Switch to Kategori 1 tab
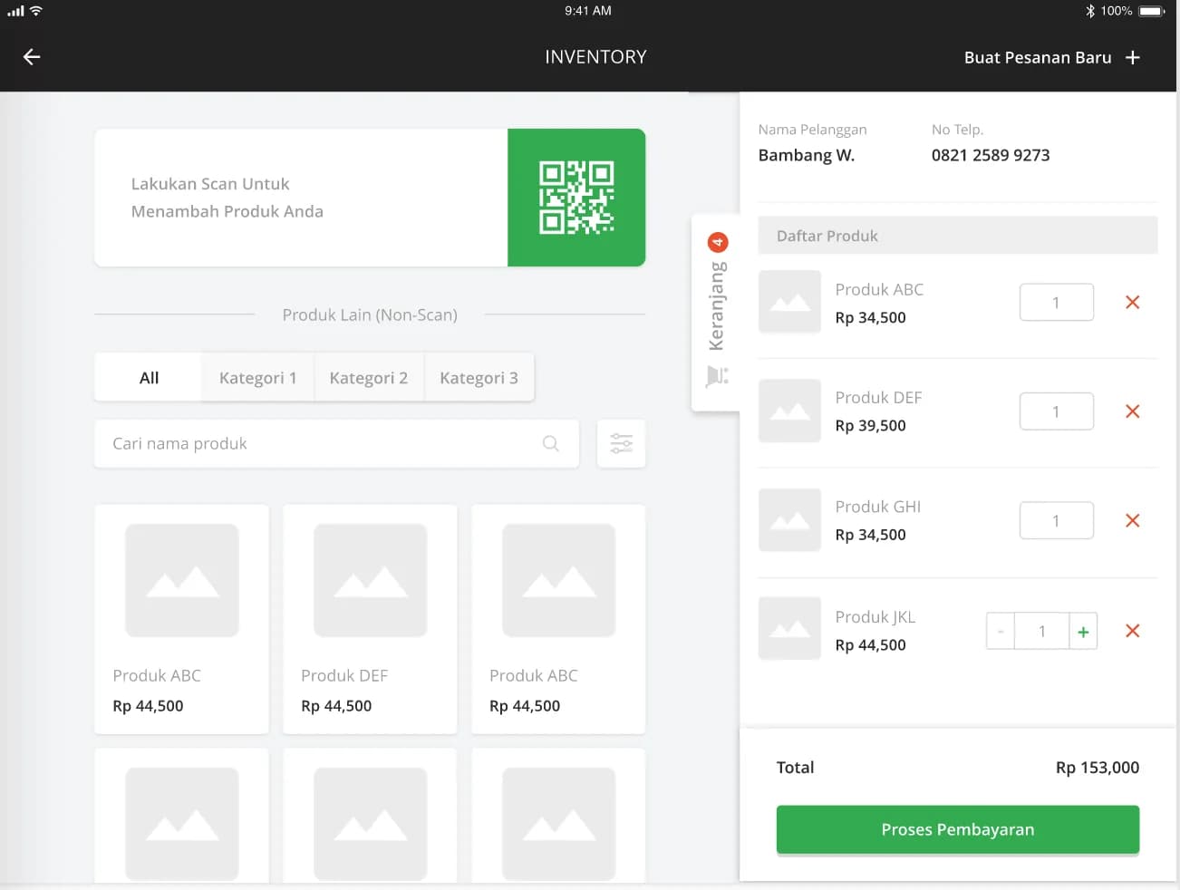Image resolution: width=1180 pixels, height=890 pixels. tap(258, 377)
